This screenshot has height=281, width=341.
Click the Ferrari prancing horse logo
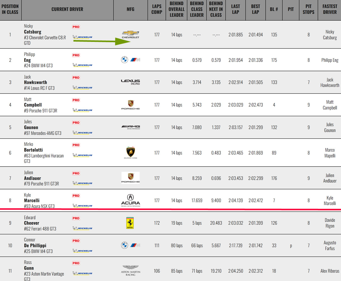130,223
